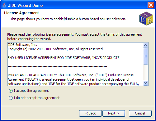
Task: Select "I accept the agreement" radio button
Action: [11, 91]
